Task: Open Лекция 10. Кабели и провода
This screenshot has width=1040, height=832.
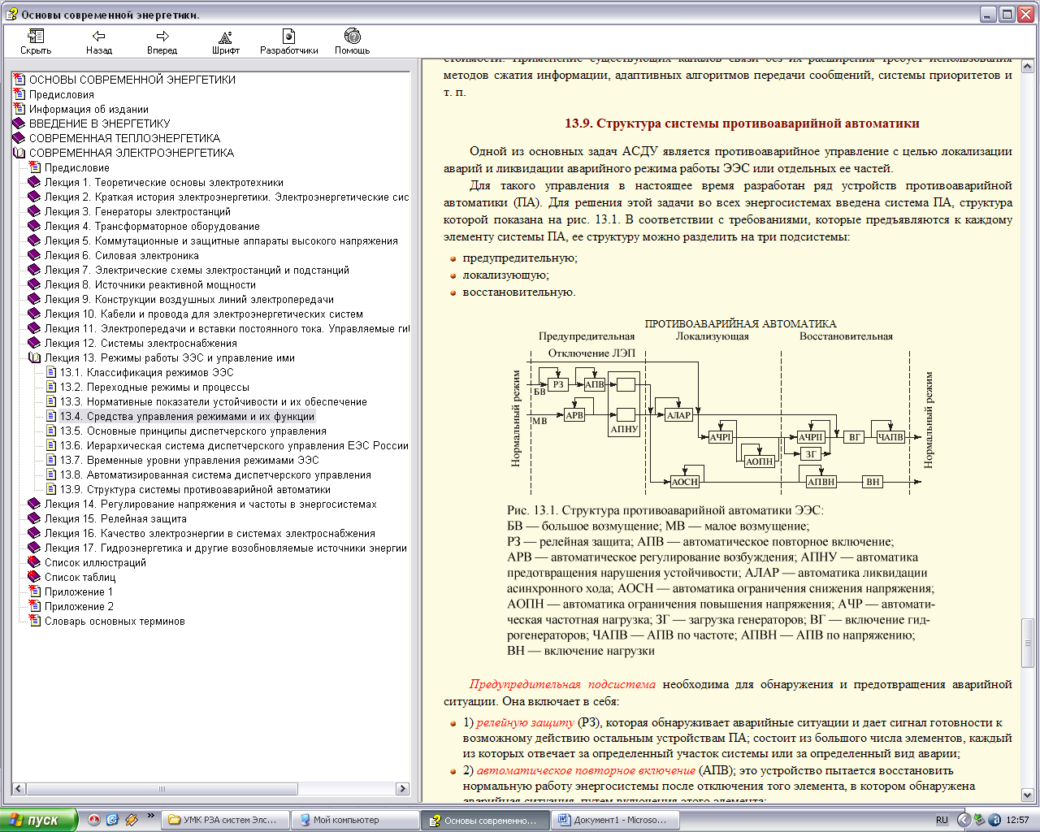Action: (204, 314)
